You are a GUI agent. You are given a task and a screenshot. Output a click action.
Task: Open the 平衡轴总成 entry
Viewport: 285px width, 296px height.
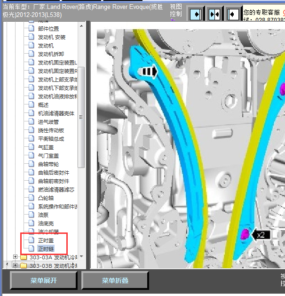click(51, 139)
